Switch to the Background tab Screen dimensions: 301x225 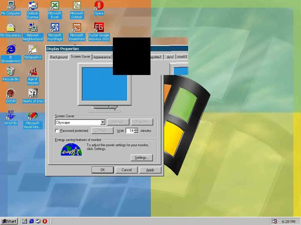(x=59, y=57)
